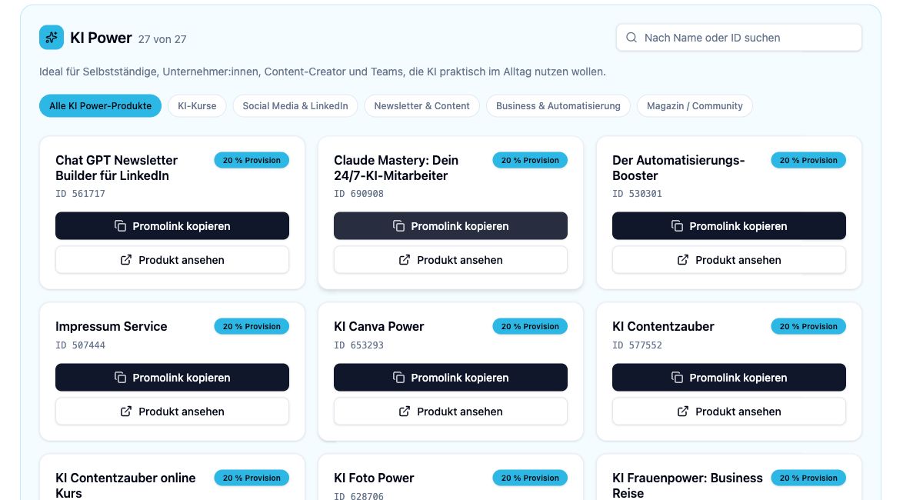Click copy icon on Claude Mastery card
The width and height of the screenshot is (923, 500).
[398, 226]
